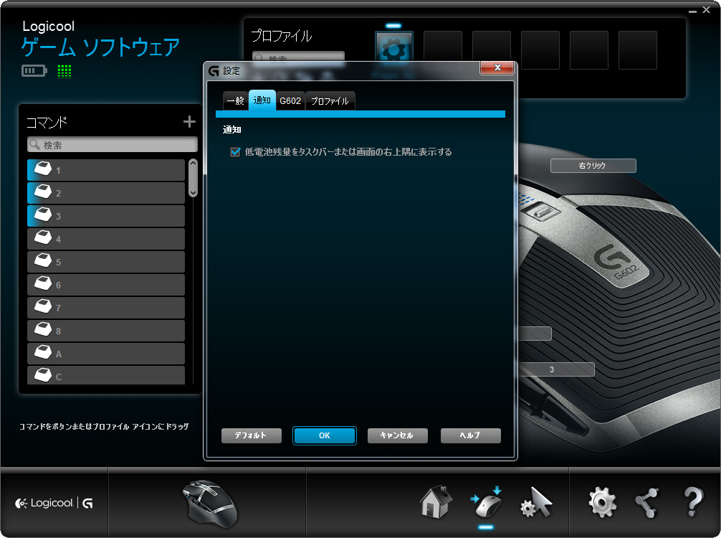721x538 pixels.
Task: Select the G602 mouse device thumbnail
Action: [x=210, y=504]
